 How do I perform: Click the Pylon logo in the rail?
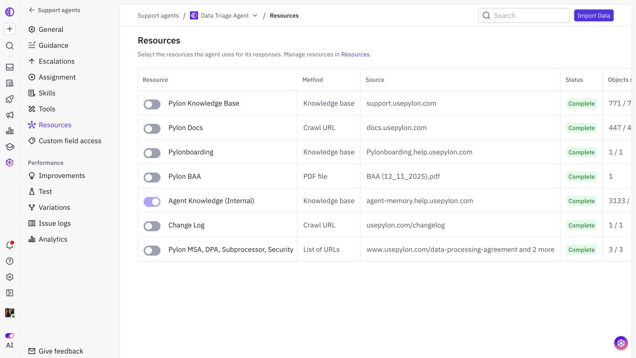pyautogui.click(x=9, y=11)
